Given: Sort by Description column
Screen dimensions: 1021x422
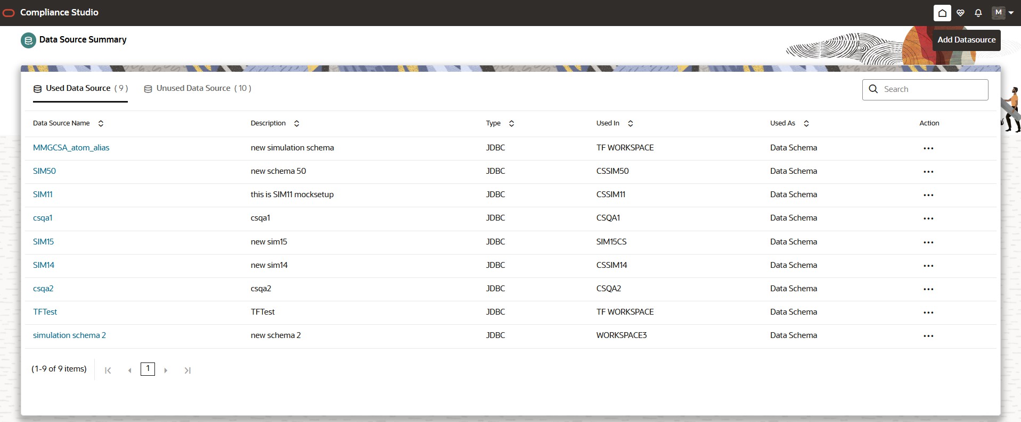Looking at the screenshot, I should coord(297,123).
